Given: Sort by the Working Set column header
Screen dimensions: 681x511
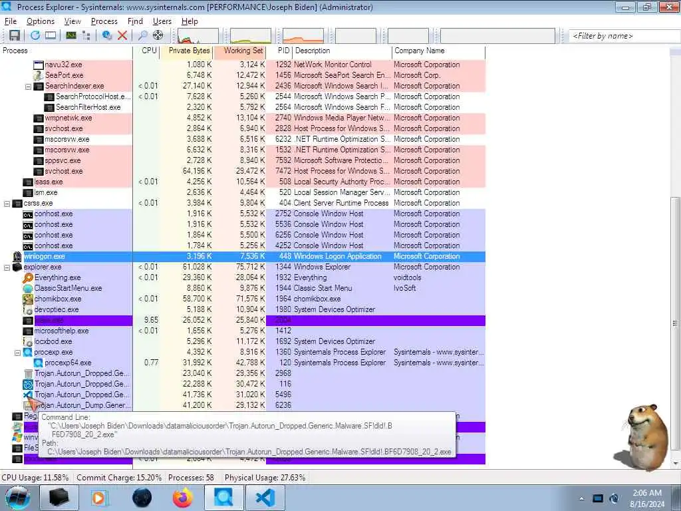Looking at the screenshot, I should click(x=239, y=51).
